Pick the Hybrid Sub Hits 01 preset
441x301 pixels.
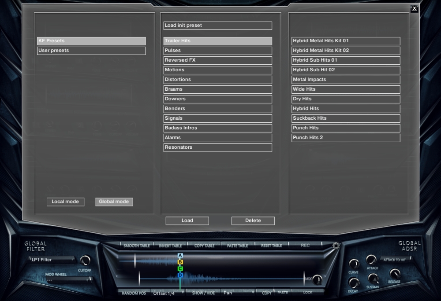(346, 60)
